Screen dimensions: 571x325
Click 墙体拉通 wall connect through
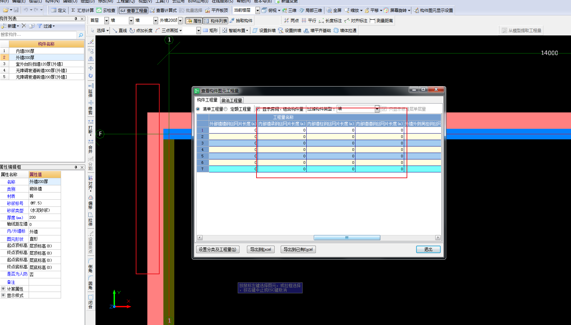coord(345,30)
